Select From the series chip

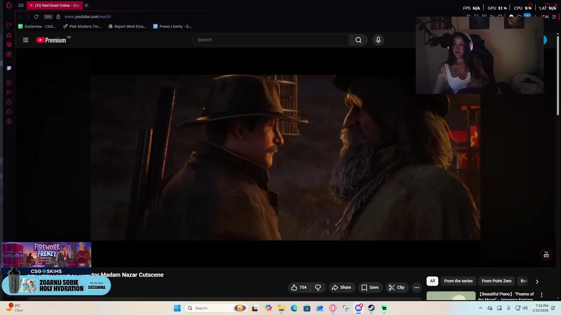click(x=458, y=281)
